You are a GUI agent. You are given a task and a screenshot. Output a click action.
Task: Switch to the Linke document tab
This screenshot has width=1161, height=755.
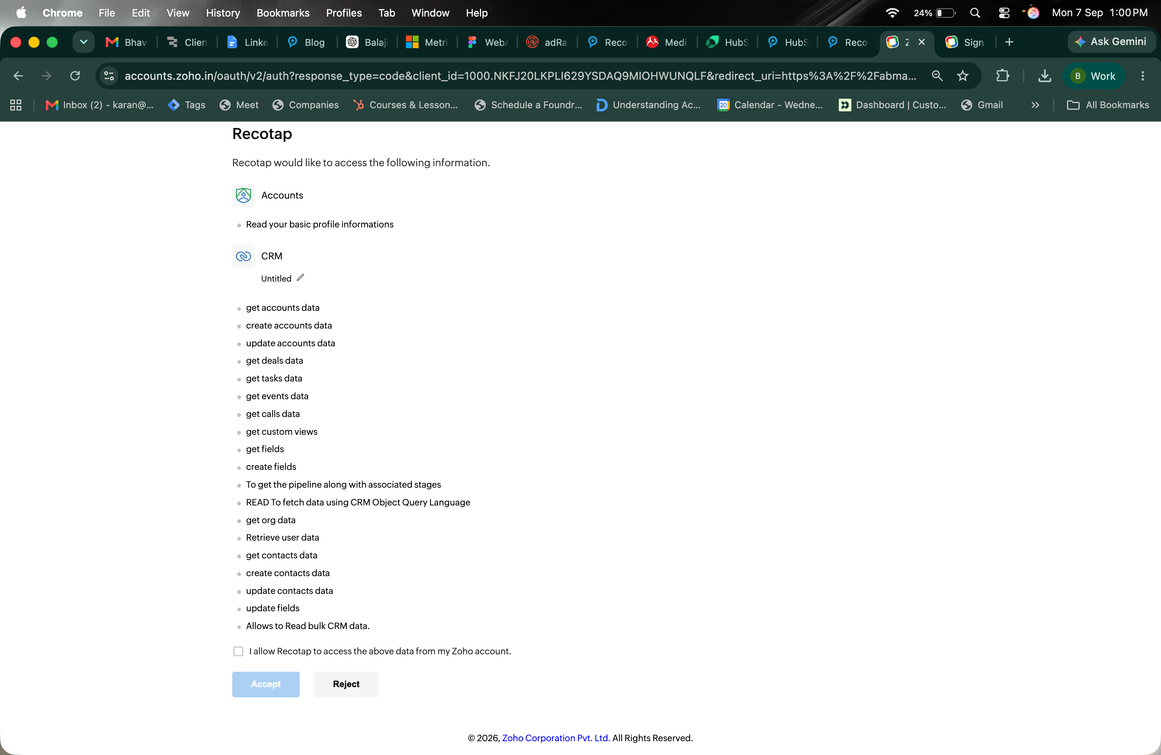(247, 42)
